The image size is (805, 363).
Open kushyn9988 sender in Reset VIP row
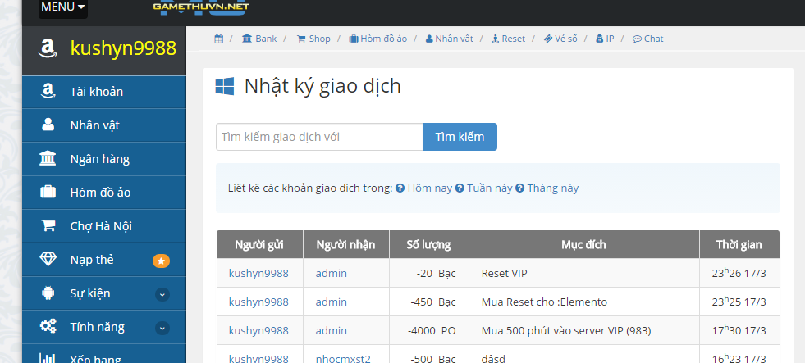point(258,274)
